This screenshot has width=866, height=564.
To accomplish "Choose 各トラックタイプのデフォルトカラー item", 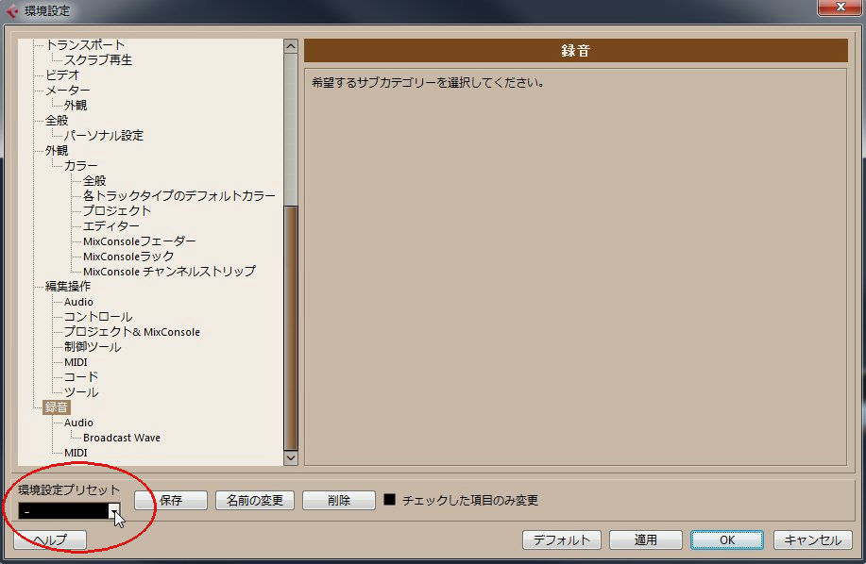I will point(179,196).
